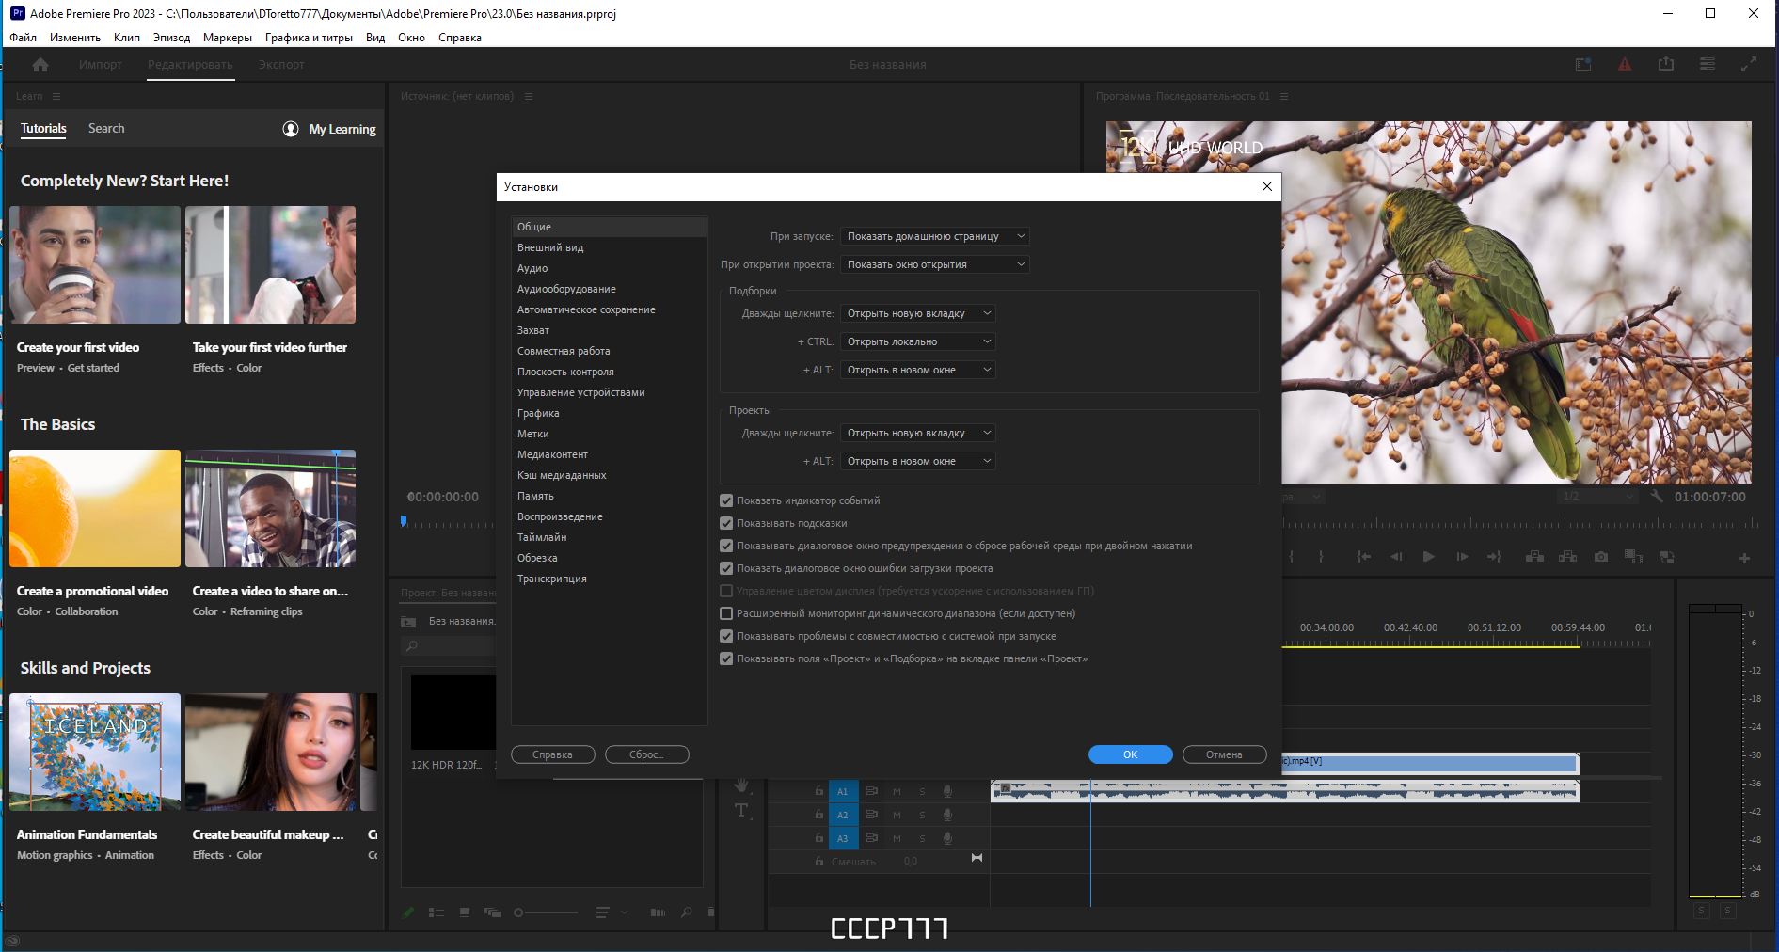
Task: Expand the При запуске dropdown
Action: [934, 236]
